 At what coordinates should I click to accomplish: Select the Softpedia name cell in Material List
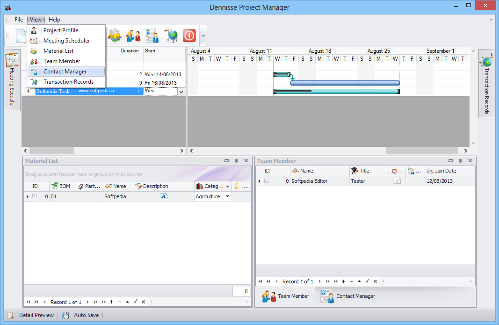(x=118, y=196)
